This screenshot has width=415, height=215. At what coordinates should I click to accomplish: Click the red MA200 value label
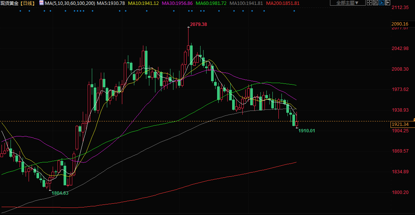tap(283, 3)
